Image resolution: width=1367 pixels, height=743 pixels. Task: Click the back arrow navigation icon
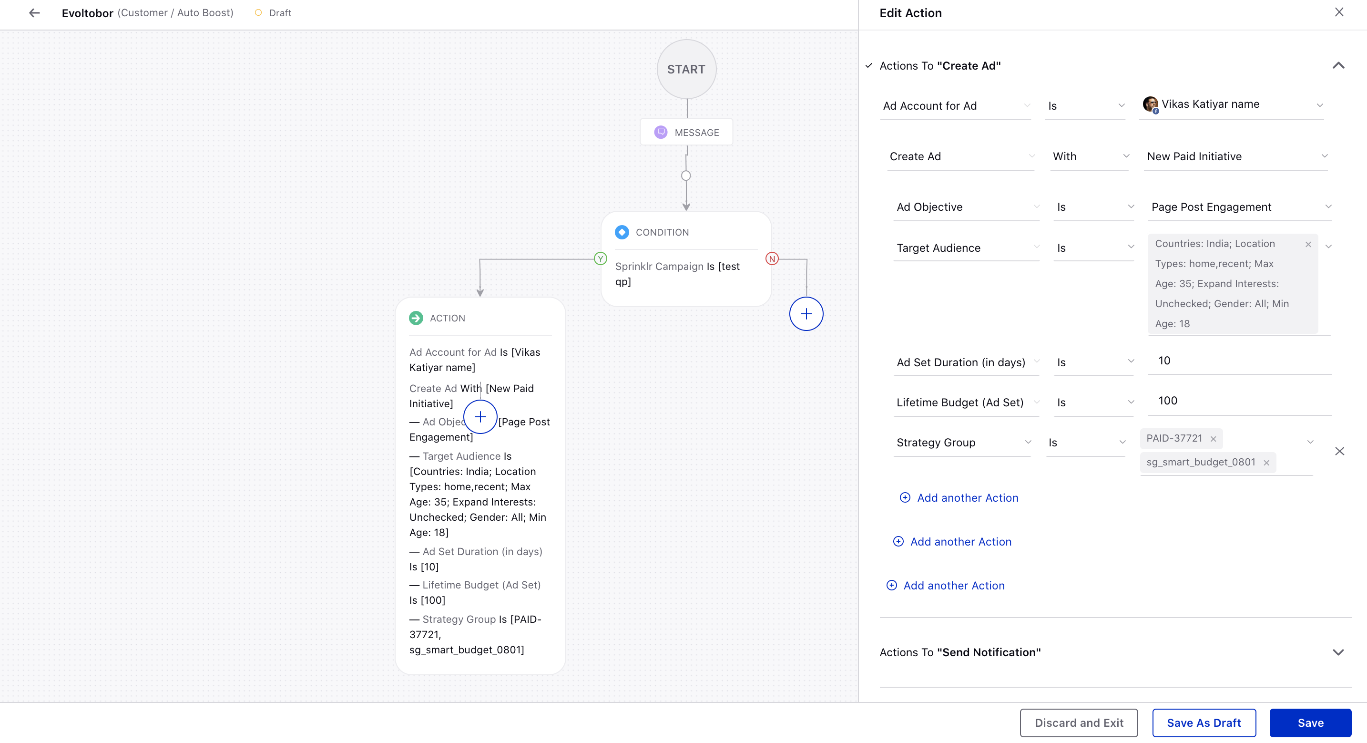click(32, 13)
